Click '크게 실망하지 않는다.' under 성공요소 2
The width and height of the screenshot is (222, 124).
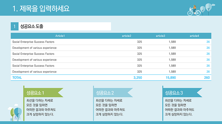coord(109,114)
